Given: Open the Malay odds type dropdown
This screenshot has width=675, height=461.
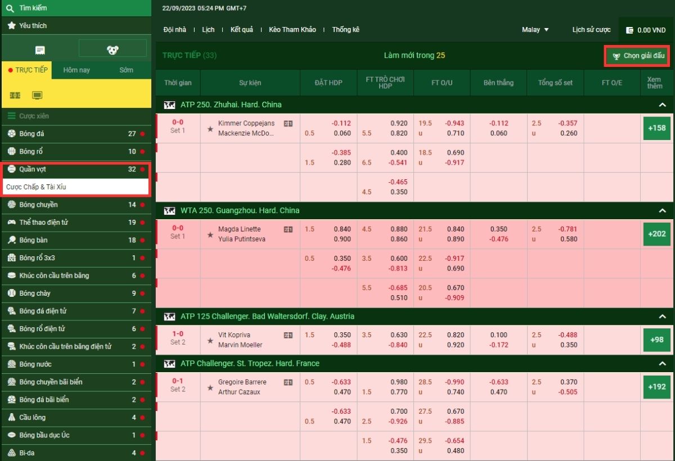Looking at the screenshot, I should coord(535,30).
